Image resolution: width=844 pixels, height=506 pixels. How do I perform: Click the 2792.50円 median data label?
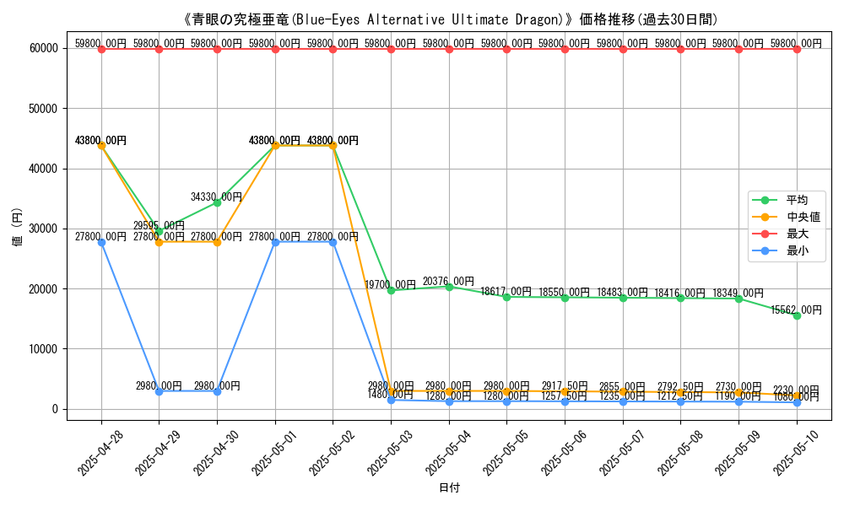pos(679,386)
